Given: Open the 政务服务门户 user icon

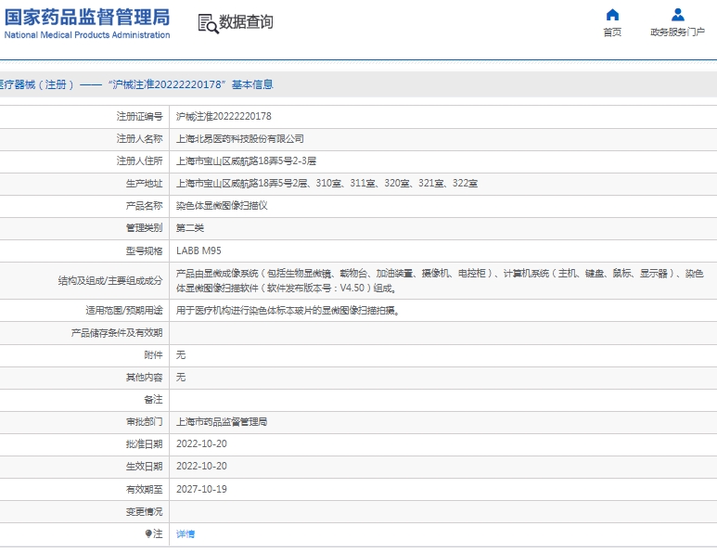Looking at the screenshot, I should [x=678, y=15].
